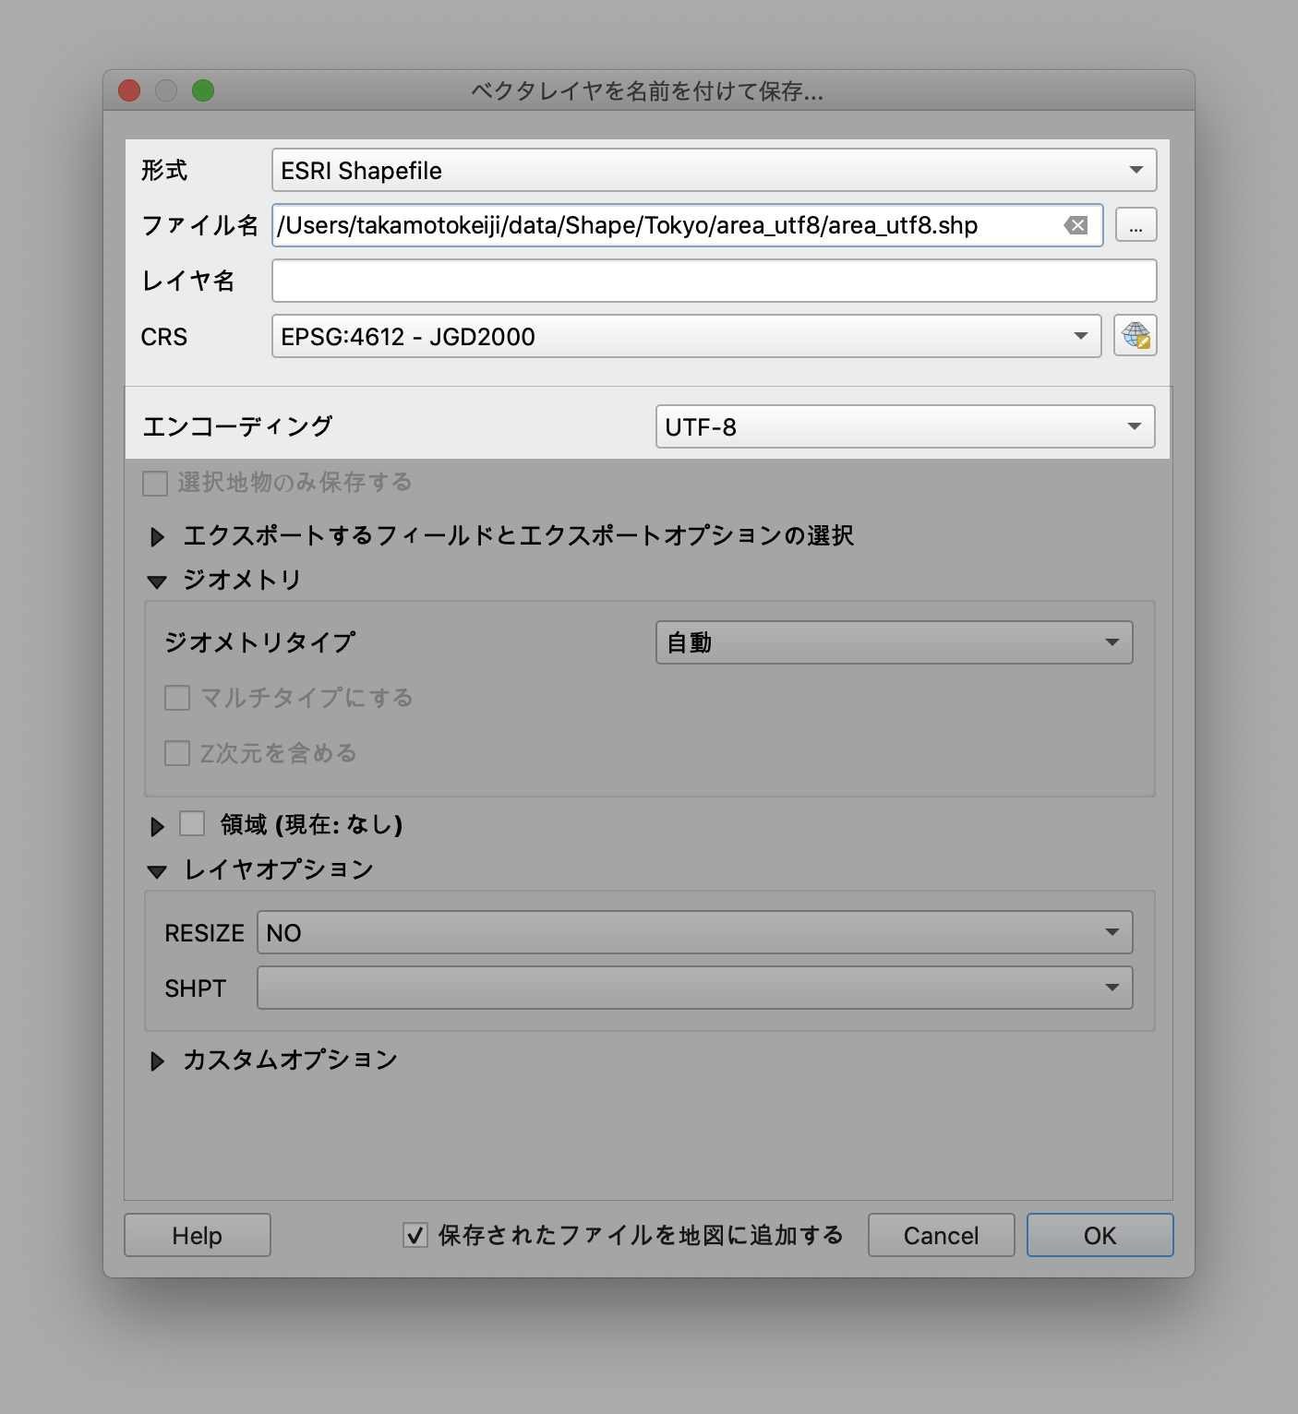Open the SHPT dropdown
The height and width of the screenshot is (1414, 1298).
coord(694,988)
